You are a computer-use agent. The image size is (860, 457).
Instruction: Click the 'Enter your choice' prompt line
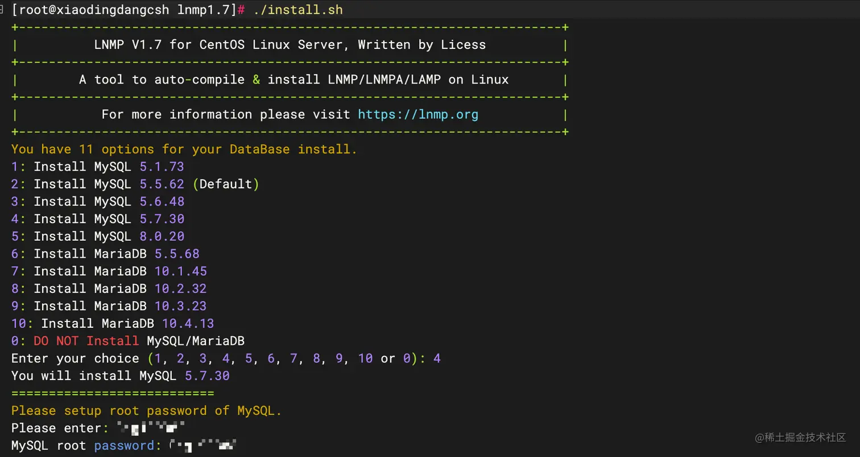pos(226,359)
